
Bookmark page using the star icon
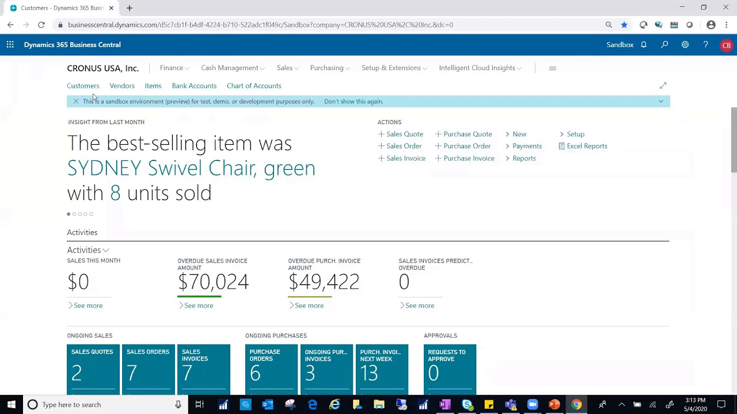click(x=624, y=25)
